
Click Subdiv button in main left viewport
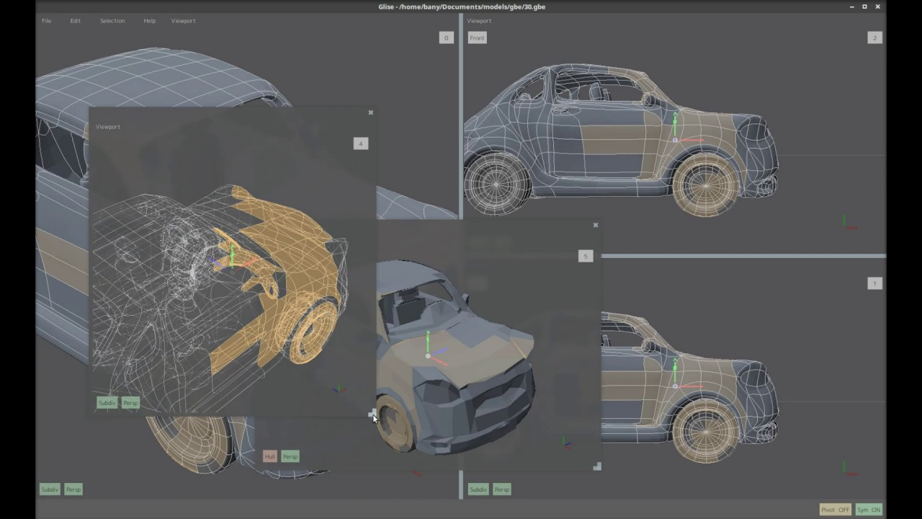50,489
